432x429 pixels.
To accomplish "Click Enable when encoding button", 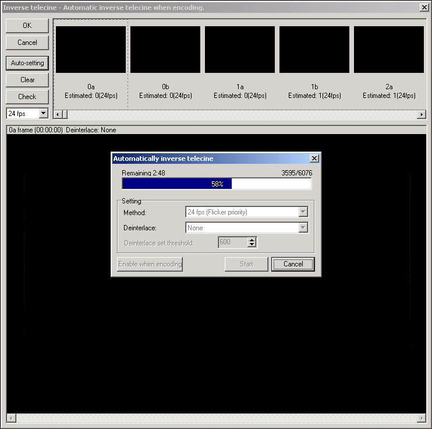I will (150, 264).
